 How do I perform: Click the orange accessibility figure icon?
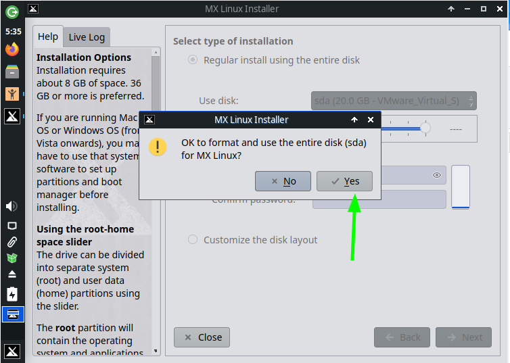coord(12,94)
